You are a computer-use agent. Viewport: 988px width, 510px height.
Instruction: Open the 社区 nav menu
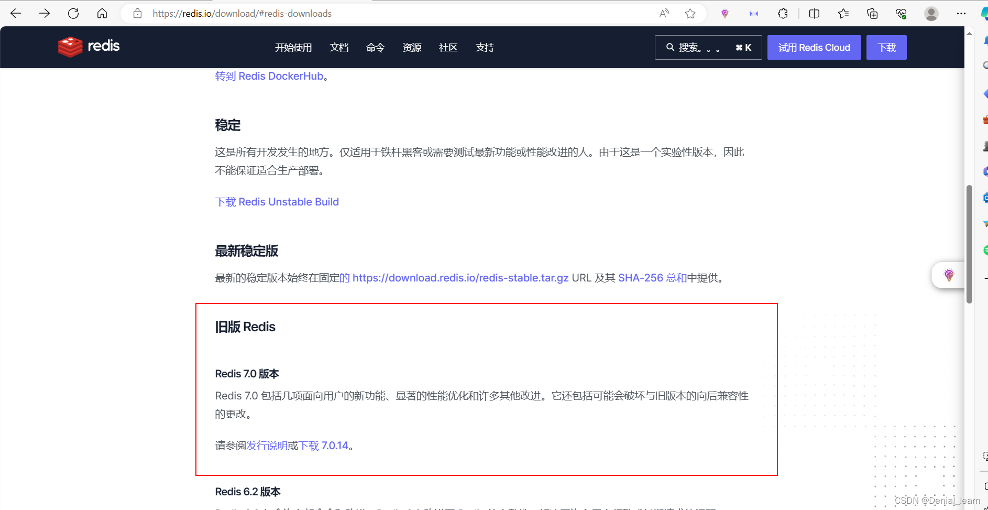pyautogui.click(x=448, y=48)
